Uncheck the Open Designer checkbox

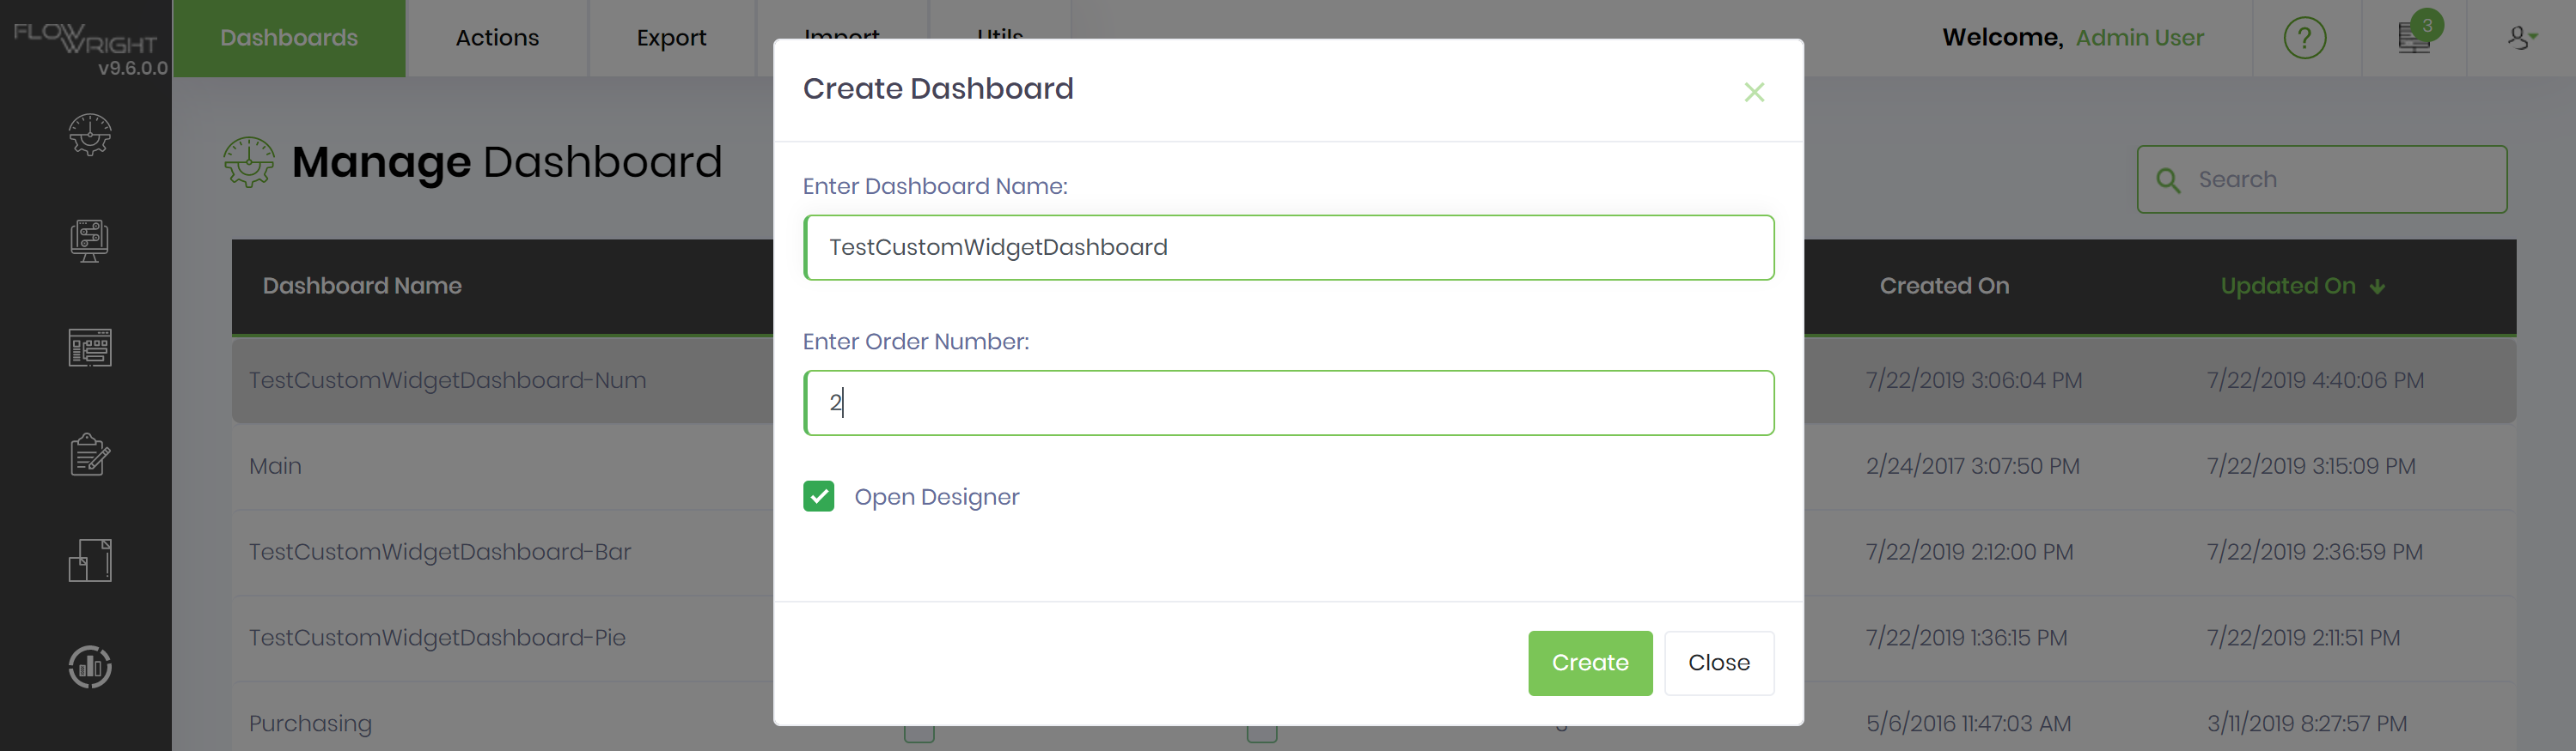click(819, 496)
